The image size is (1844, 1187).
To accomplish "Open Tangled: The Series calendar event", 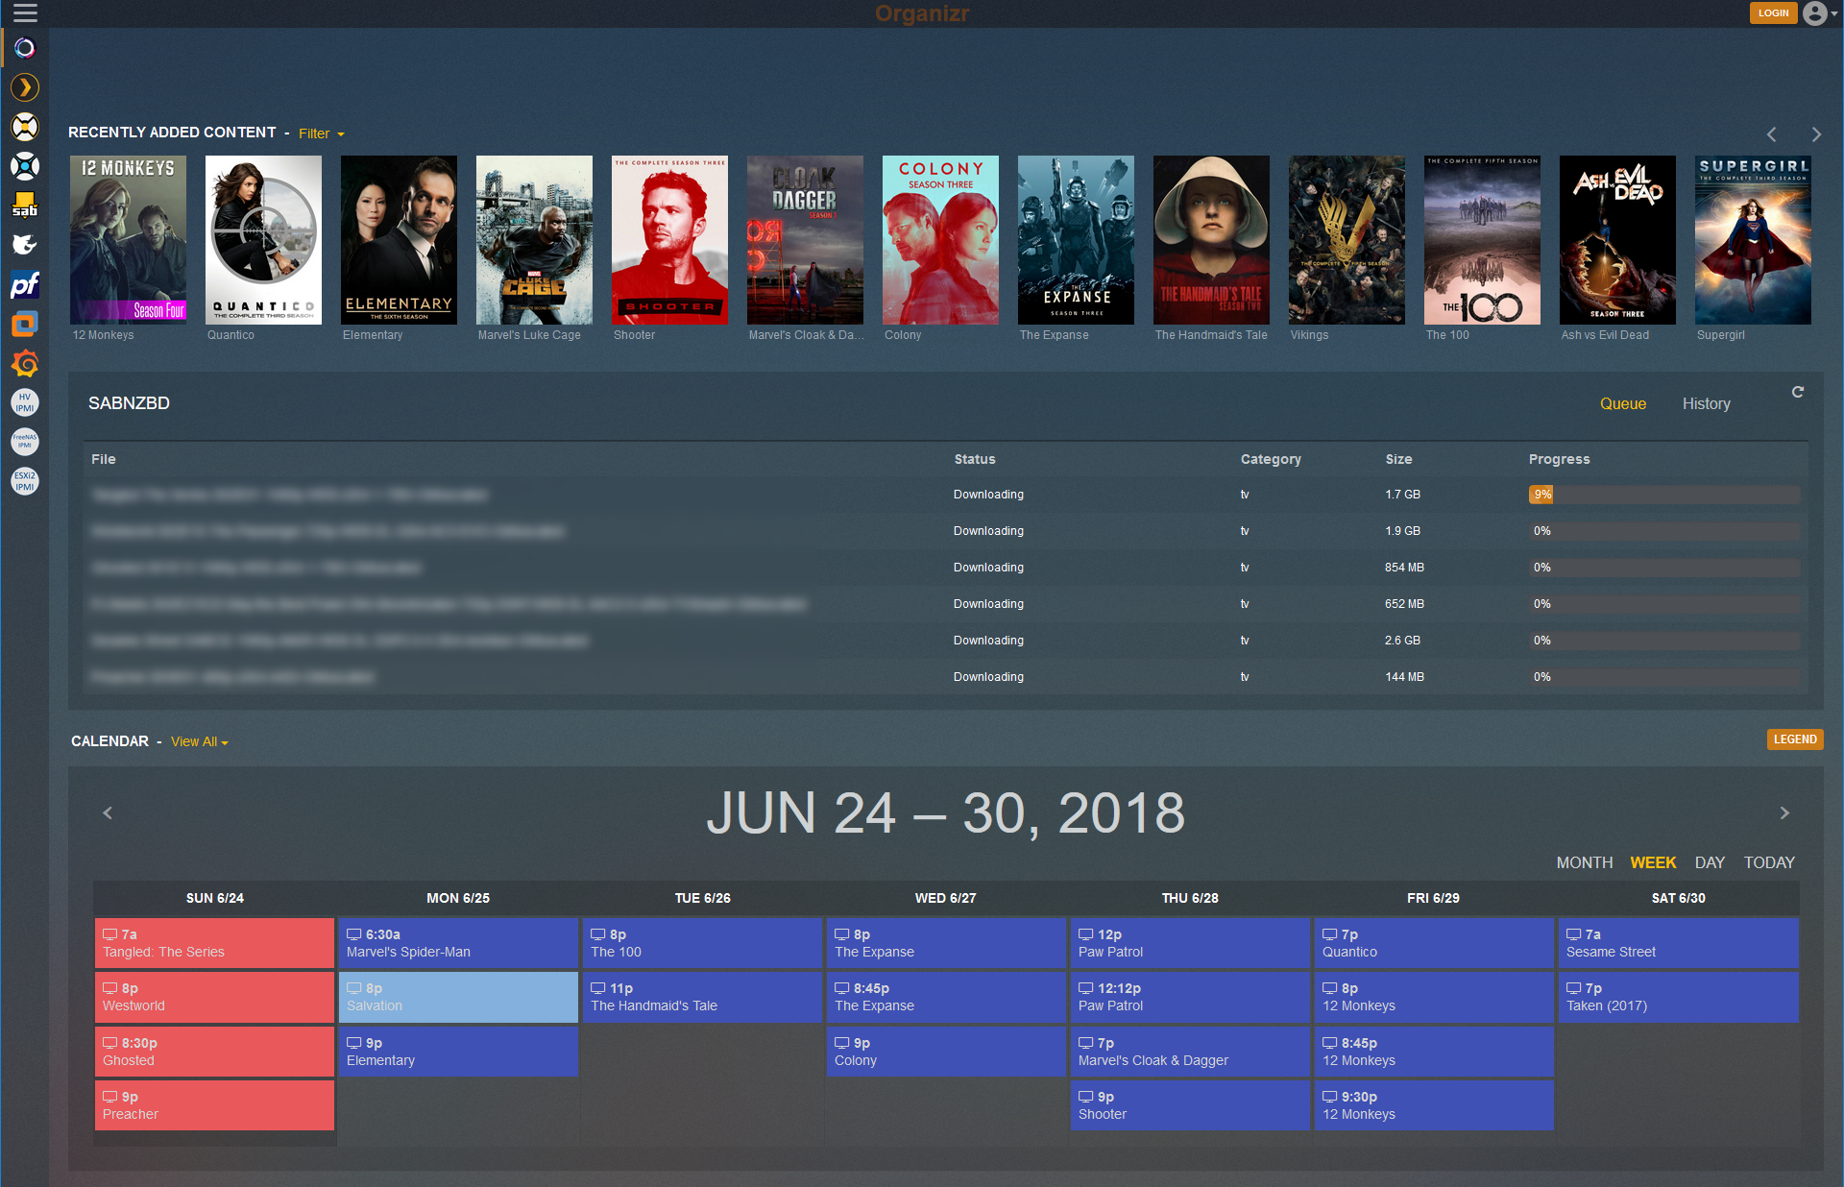I will 214,943.
